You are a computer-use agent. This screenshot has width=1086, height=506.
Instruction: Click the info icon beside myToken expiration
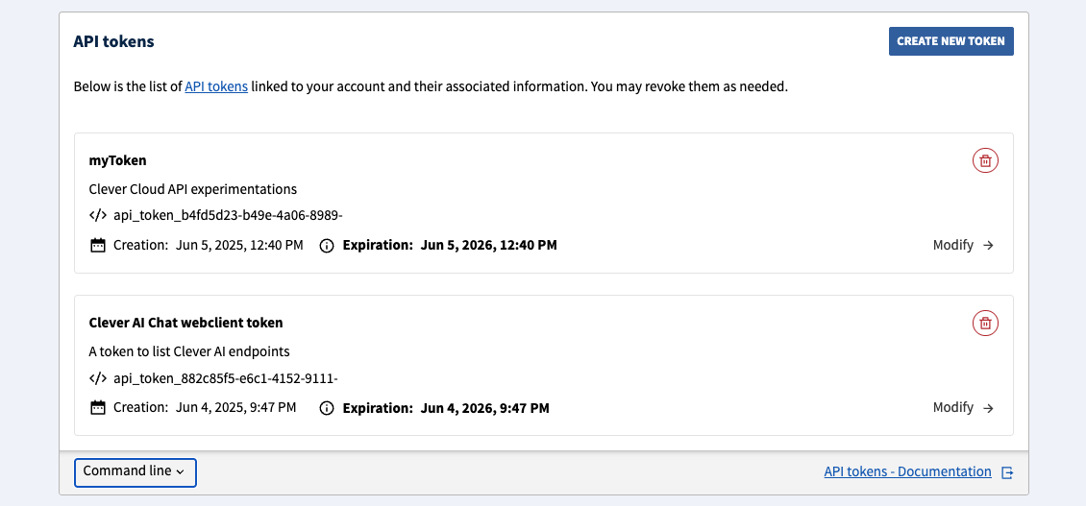point(326,246)
